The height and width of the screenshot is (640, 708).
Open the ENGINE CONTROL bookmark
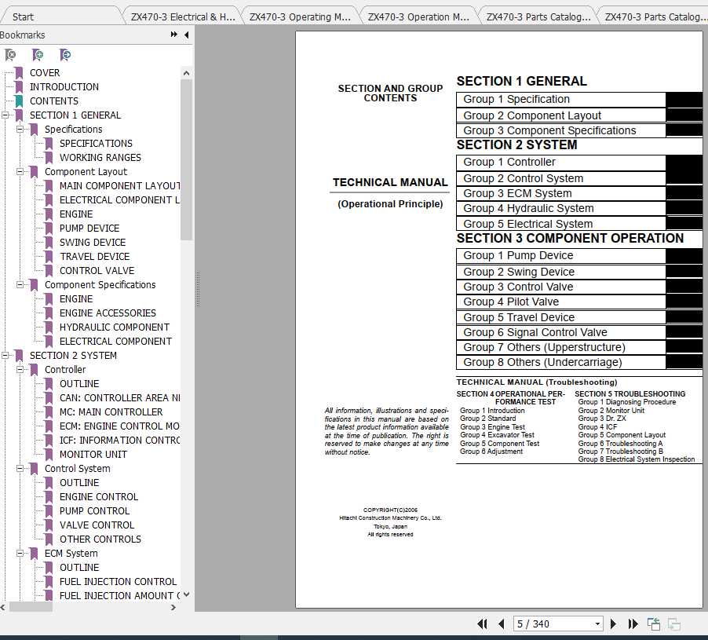(x=98, y=496)
